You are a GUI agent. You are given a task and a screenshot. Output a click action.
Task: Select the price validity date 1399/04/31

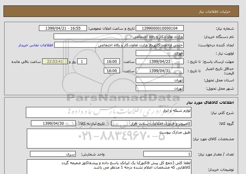[x=159, y=71]
